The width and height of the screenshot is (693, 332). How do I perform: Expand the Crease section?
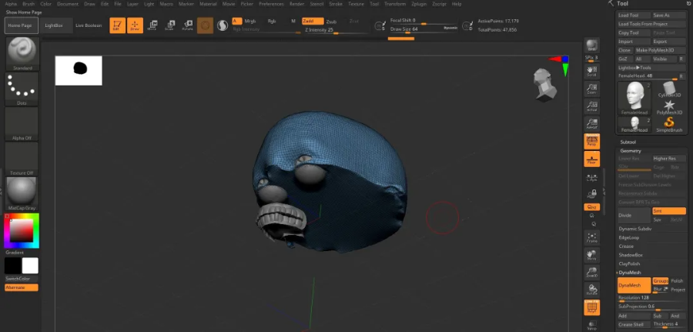tap(626, 246)
